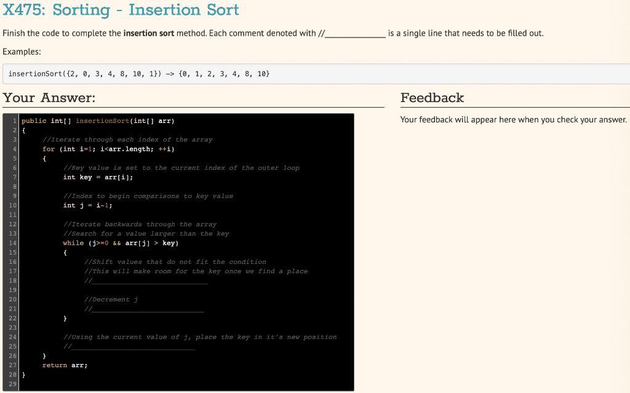Click the while condition on line 14
This screenshot has height=393, width=630.
[x=120, y=242]
